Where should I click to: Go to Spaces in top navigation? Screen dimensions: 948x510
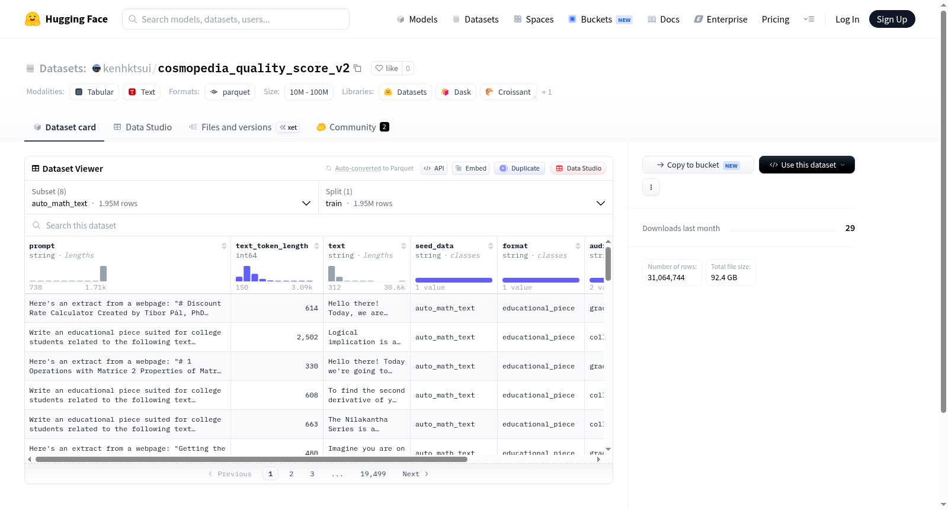(x=533, y=20)
